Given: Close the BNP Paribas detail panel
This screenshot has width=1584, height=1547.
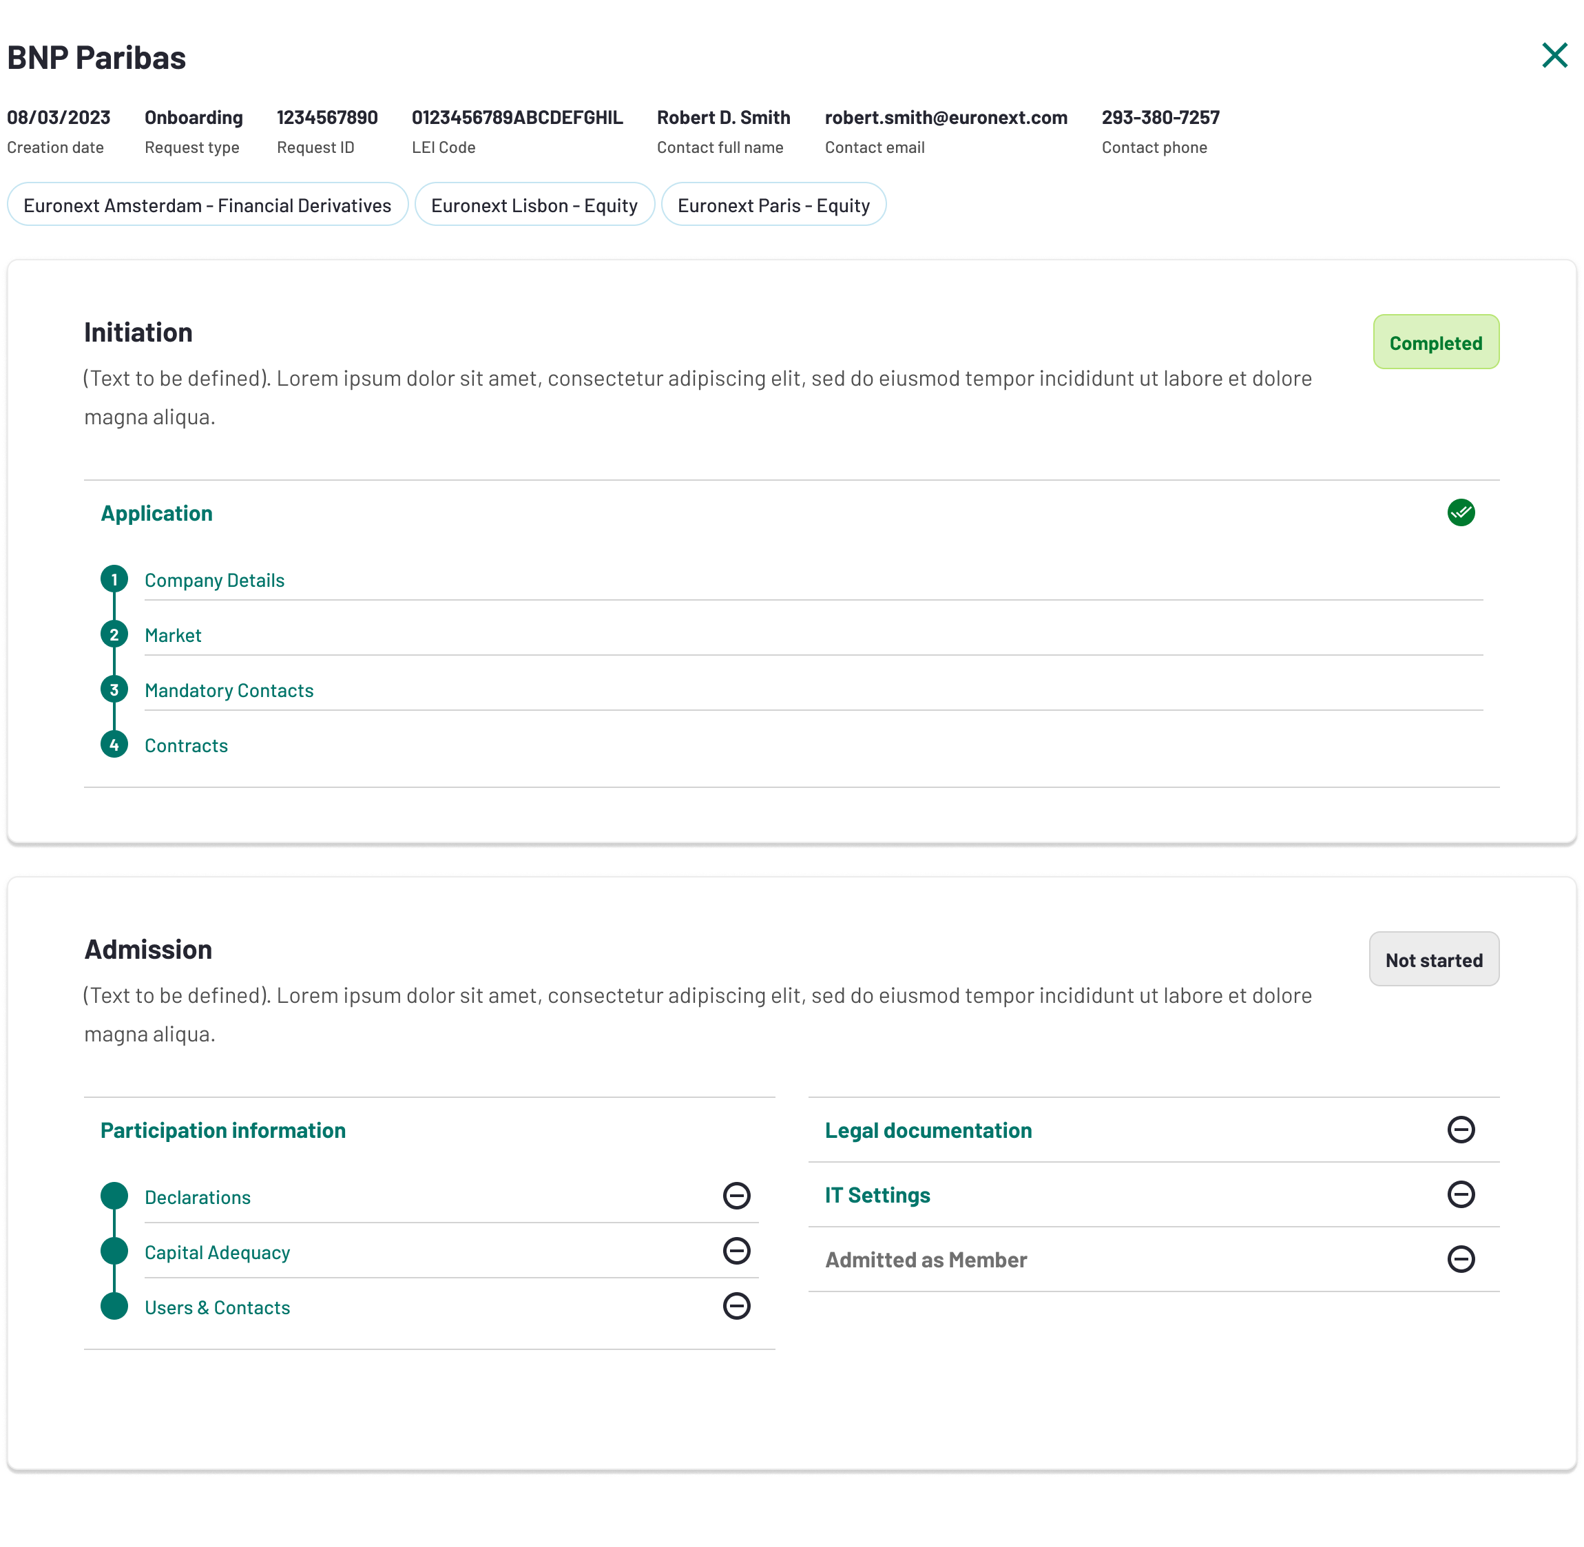Looking at the screenshot, I should pyautogui.click(x=1554, y=56).
